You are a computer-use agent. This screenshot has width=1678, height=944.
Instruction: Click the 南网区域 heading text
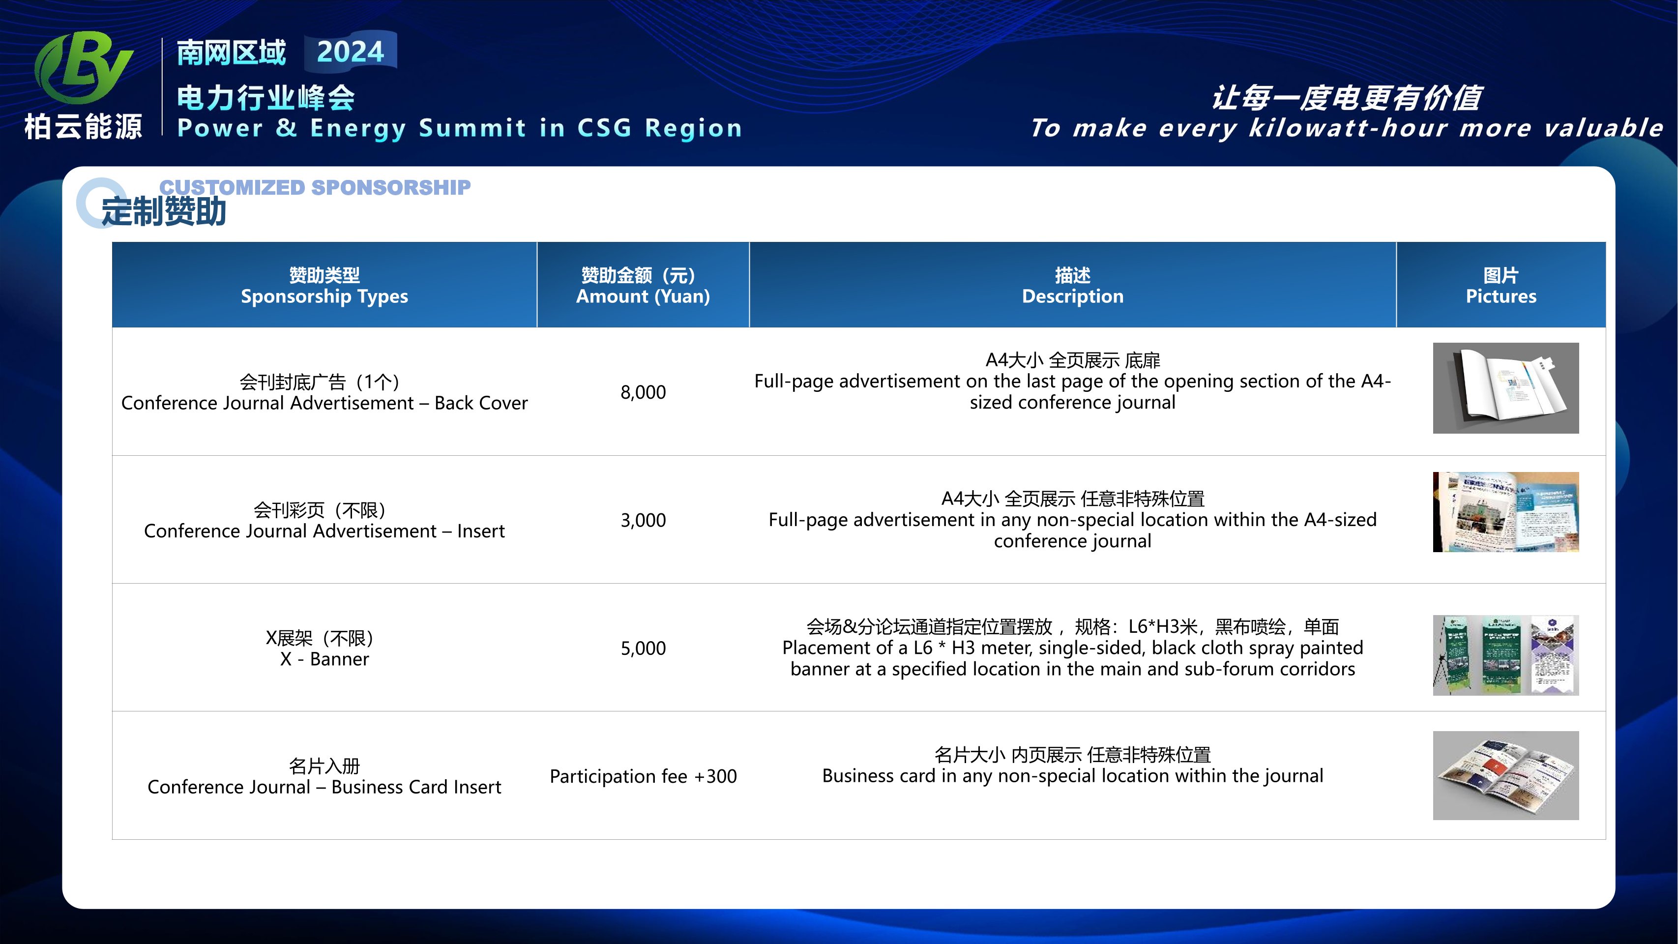tap(231, 53)
